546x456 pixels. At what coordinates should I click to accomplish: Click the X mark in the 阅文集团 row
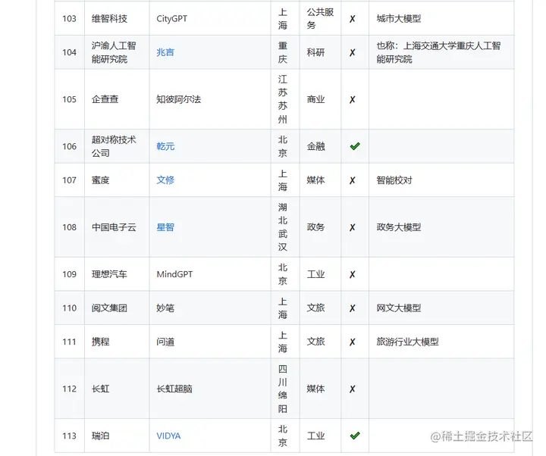click(353, 308)
